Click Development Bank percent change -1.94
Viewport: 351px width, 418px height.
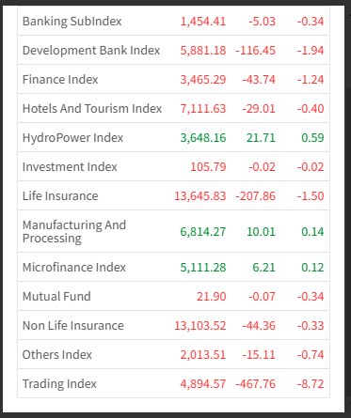tap(311, 51)
